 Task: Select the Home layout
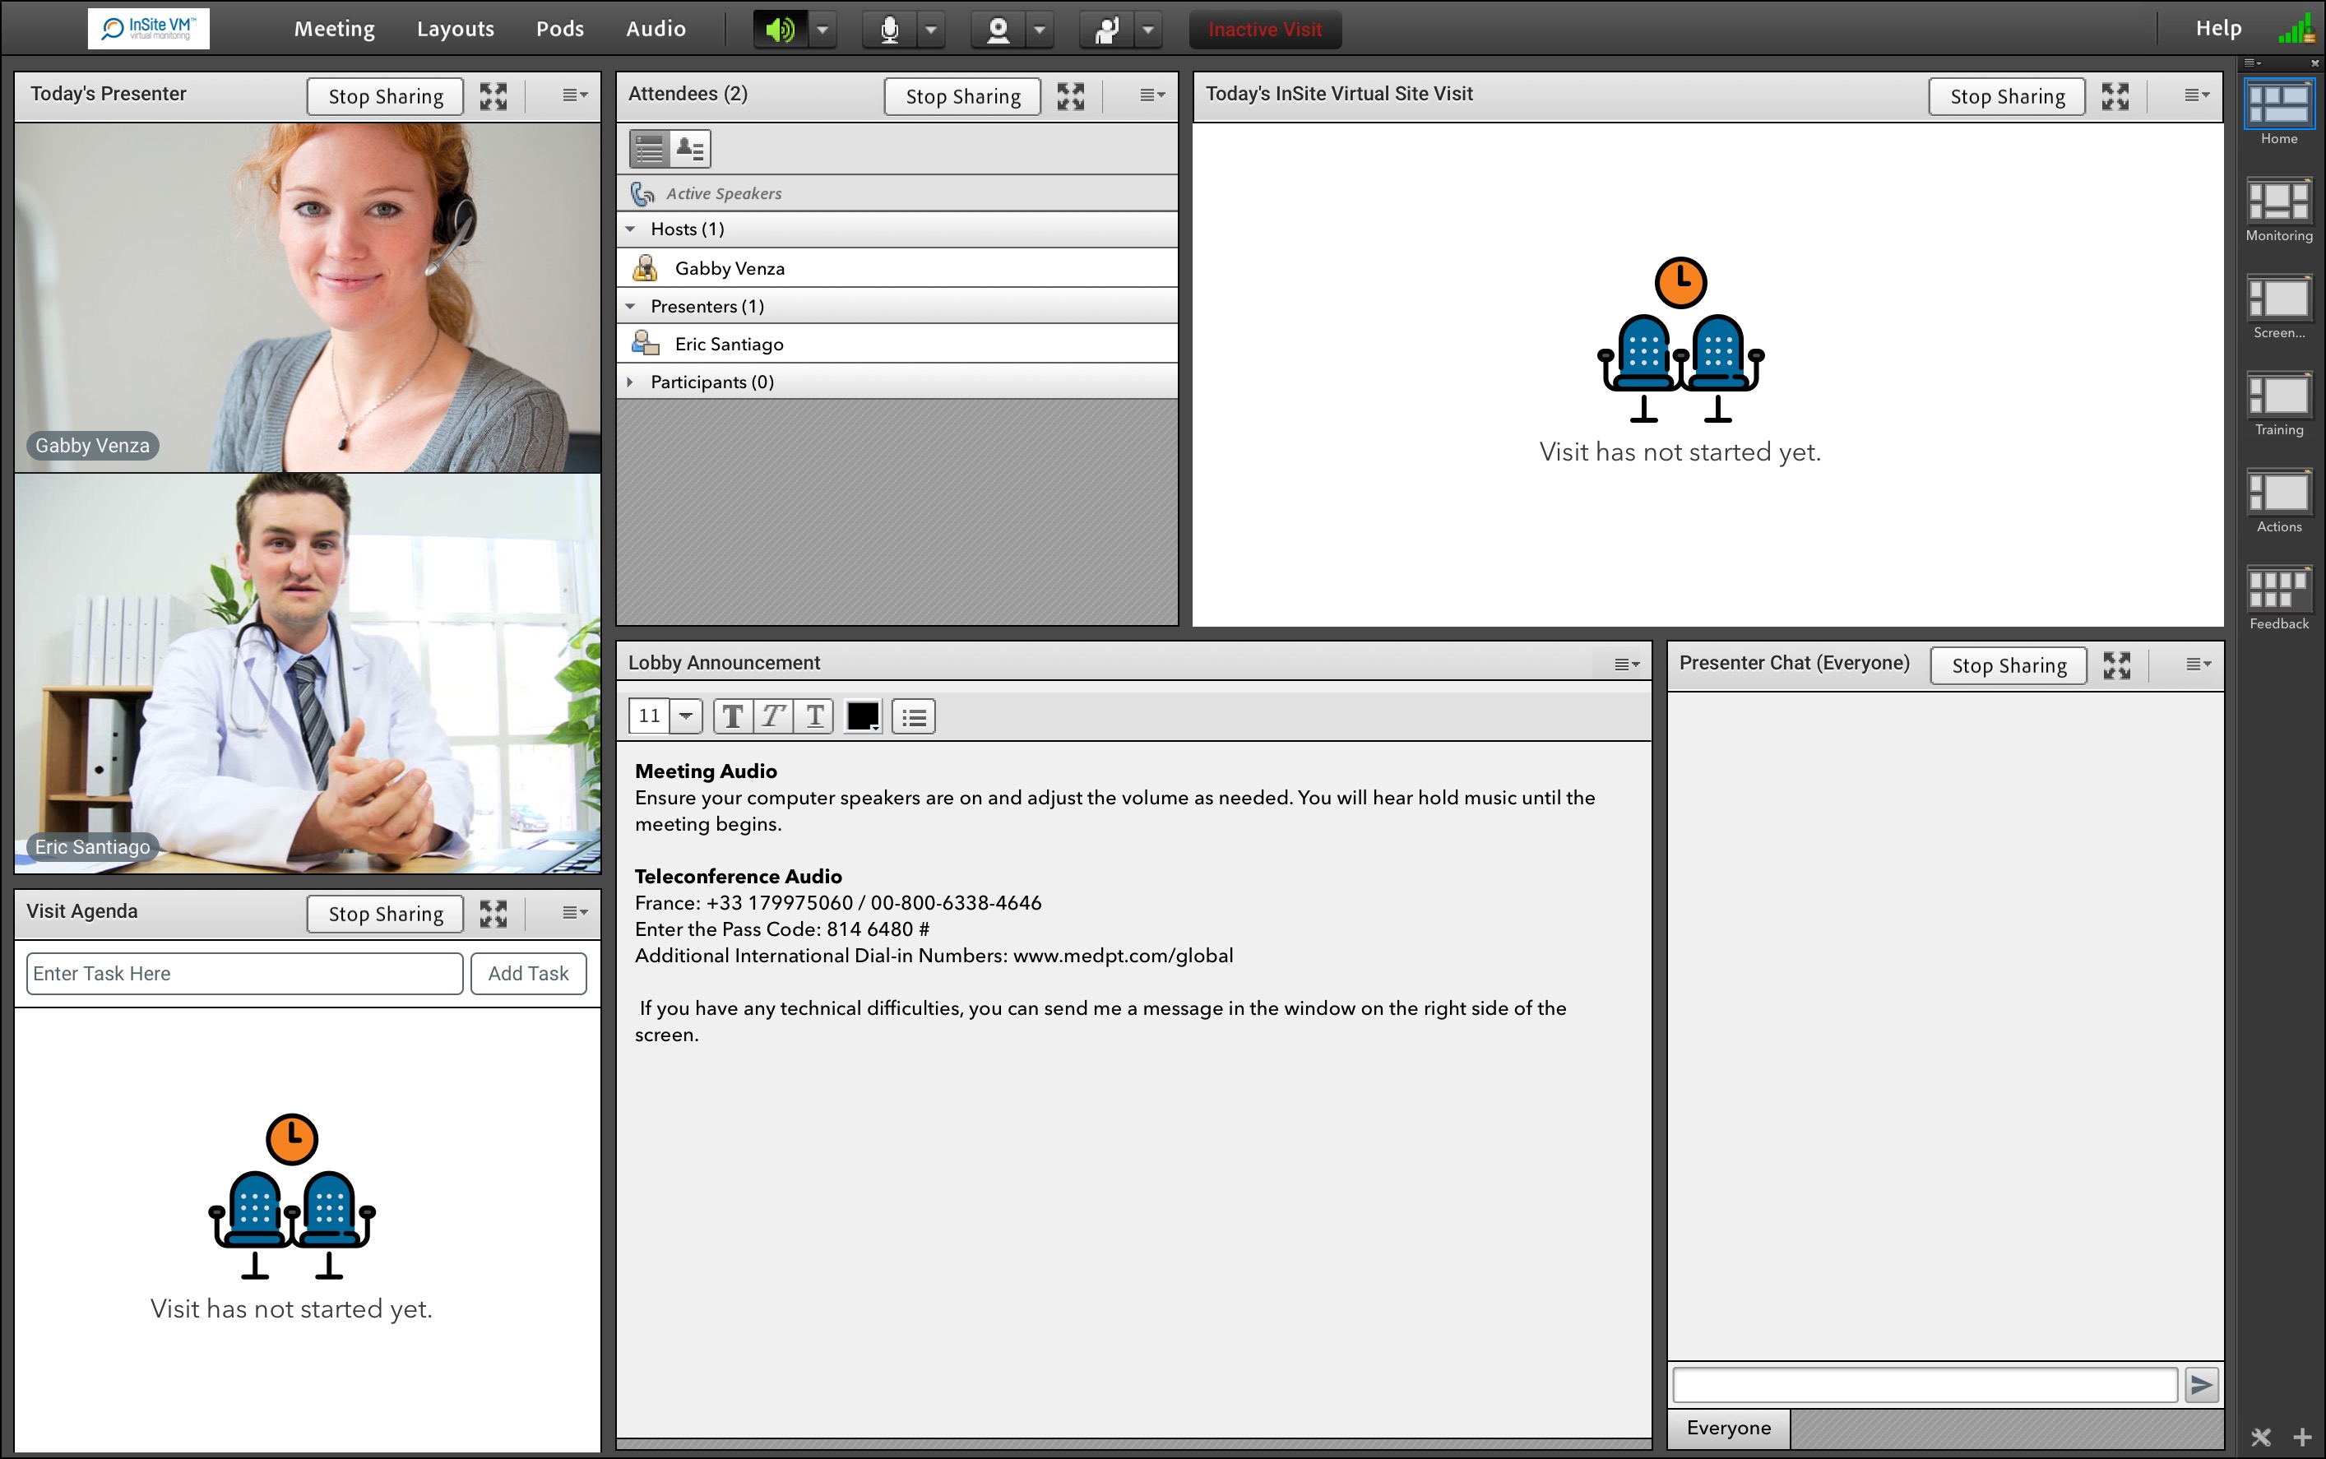[x=2279, y=113]
